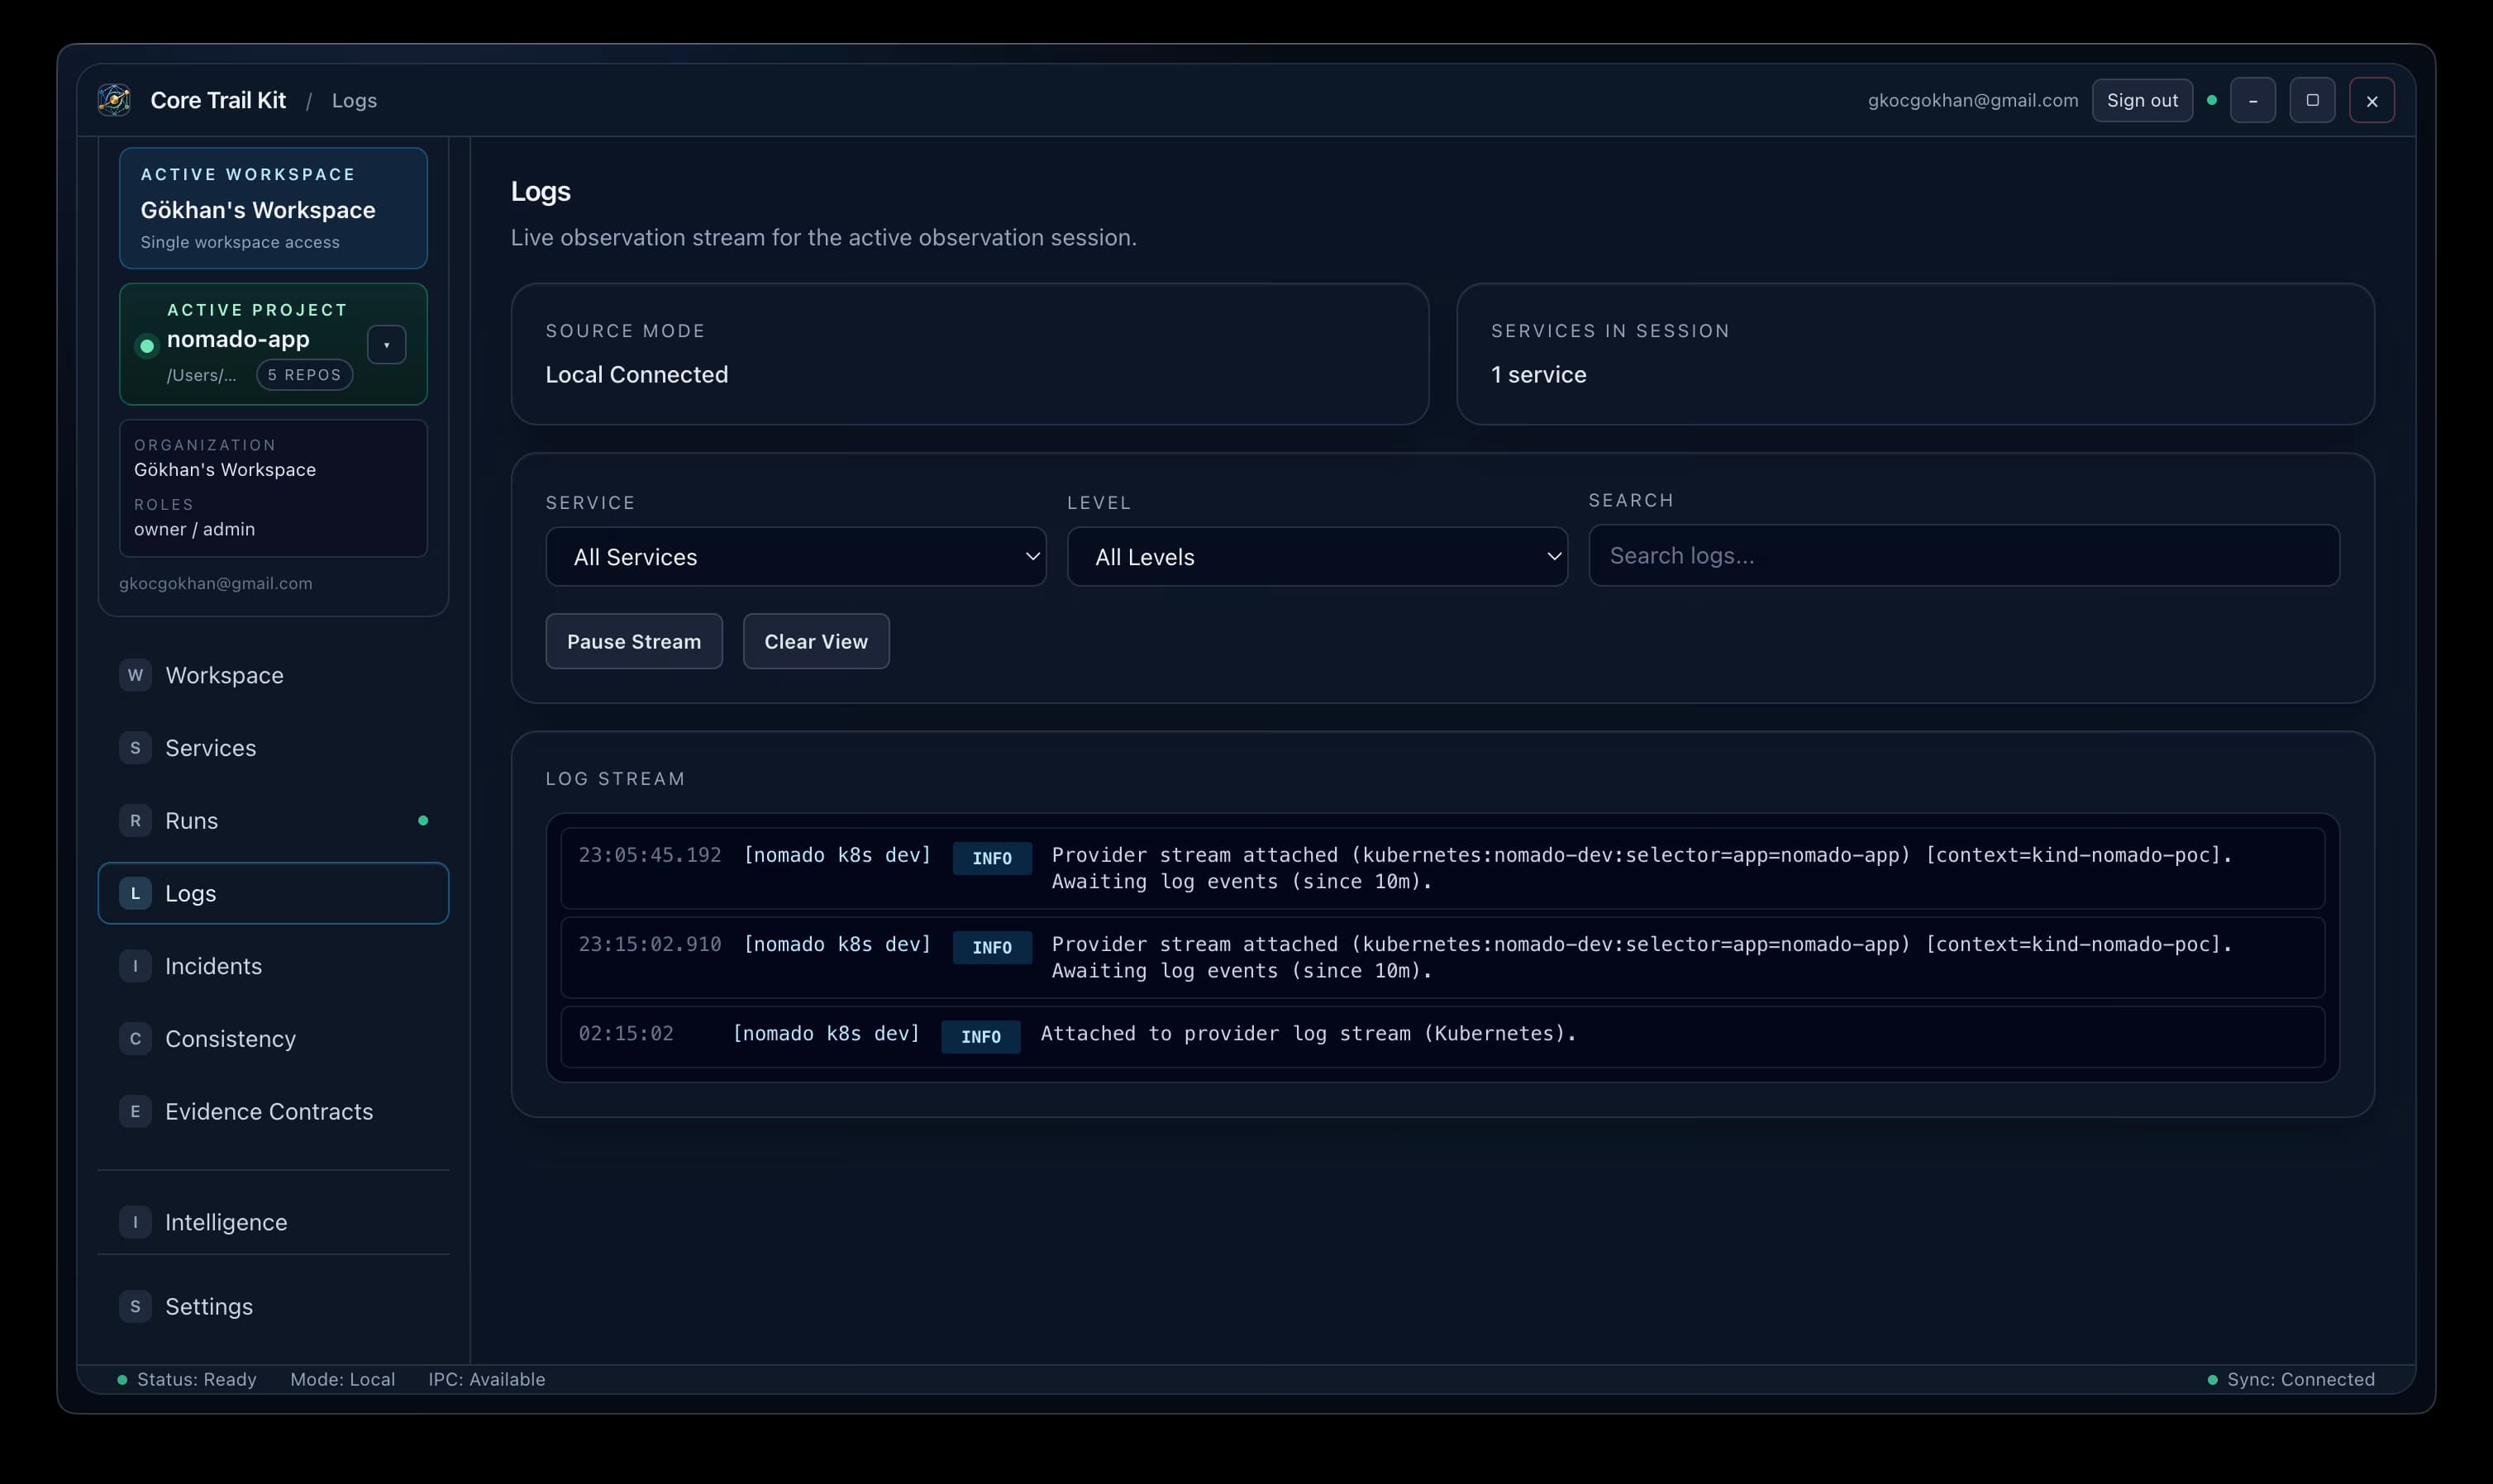Click INFO badge on the 23:05:45.192 entry
Image resolution: width=2493 pixels, height=1484 pixels.
tap(993, 858)
